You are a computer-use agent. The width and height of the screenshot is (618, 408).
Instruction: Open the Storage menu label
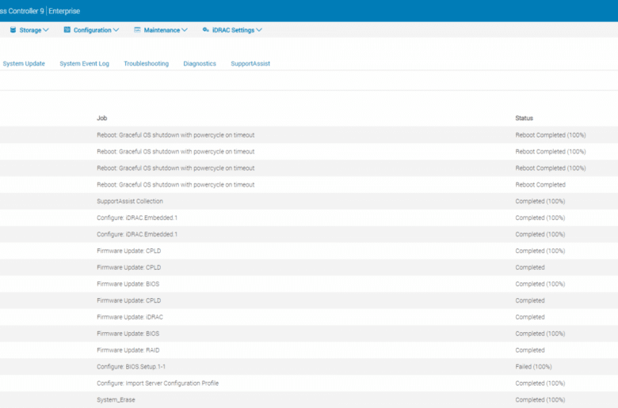(x=30, y=30)
